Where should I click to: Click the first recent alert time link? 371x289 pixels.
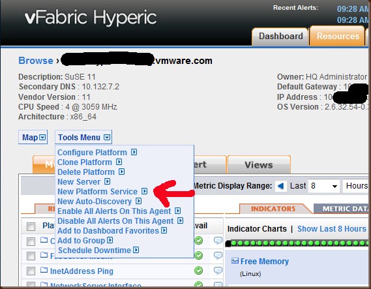pos(353,9)
